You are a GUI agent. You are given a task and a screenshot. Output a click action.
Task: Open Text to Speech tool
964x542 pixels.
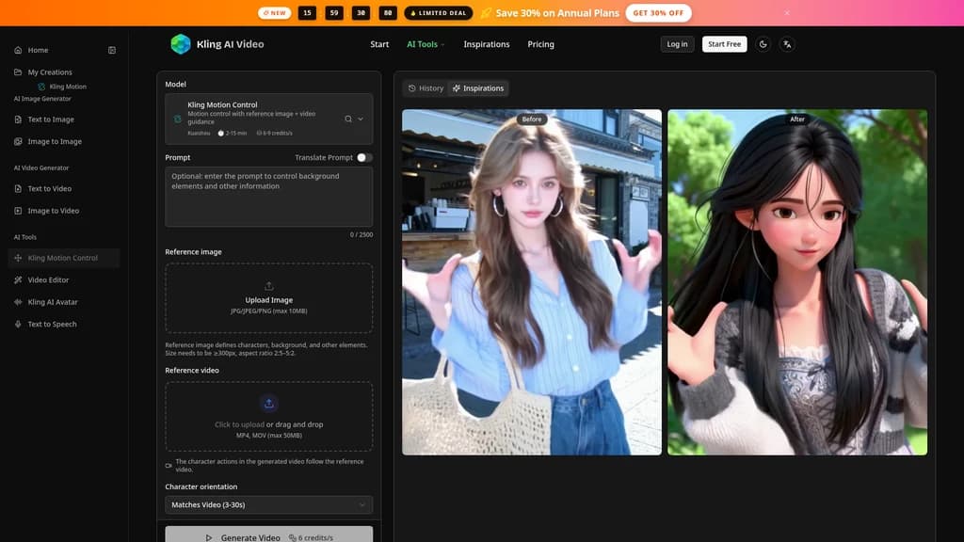tap(53, 325)
